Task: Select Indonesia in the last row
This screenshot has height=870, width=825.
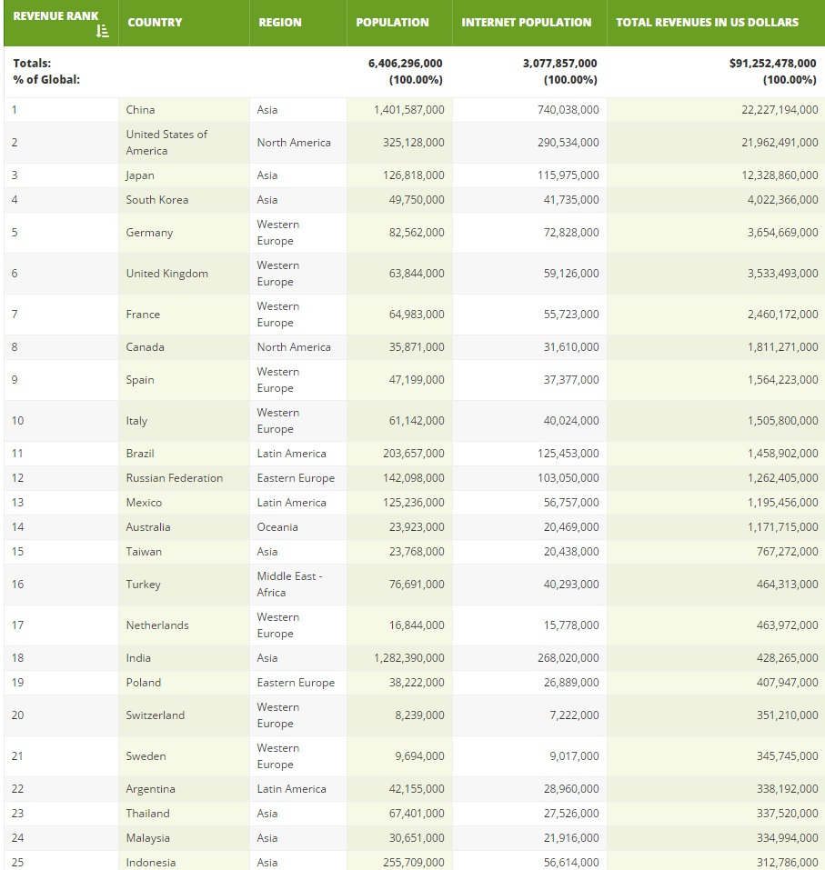Action: coord(150,862)
